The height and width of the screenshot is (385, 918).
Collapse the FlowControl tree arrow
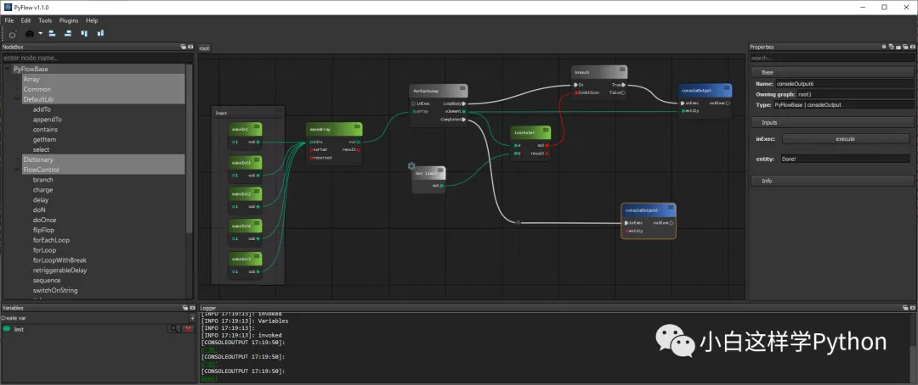click(18, 170)
